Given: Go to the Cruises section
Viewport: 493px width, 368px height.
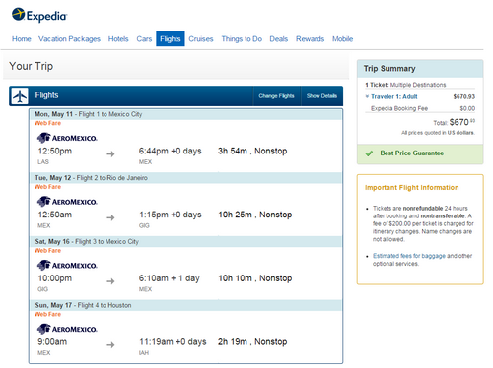Looking at the screenshot, I should [x=201, y=39].
